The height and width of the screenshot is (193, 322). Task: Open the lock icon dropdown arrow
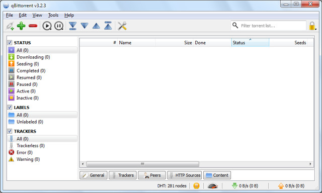tap(316, 29)
